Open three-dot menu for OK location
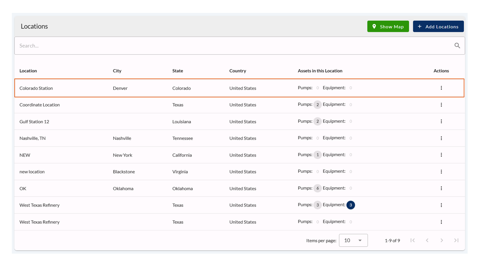The height and width of the screenshot is (264, 478). (x=441, y=188)
